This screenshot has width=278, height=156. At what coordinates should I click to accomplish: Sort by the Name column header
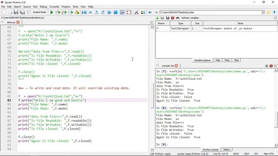click(162, 23)
